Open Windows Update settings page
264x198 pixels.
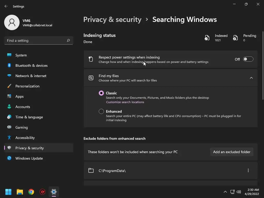coord(29,158)
